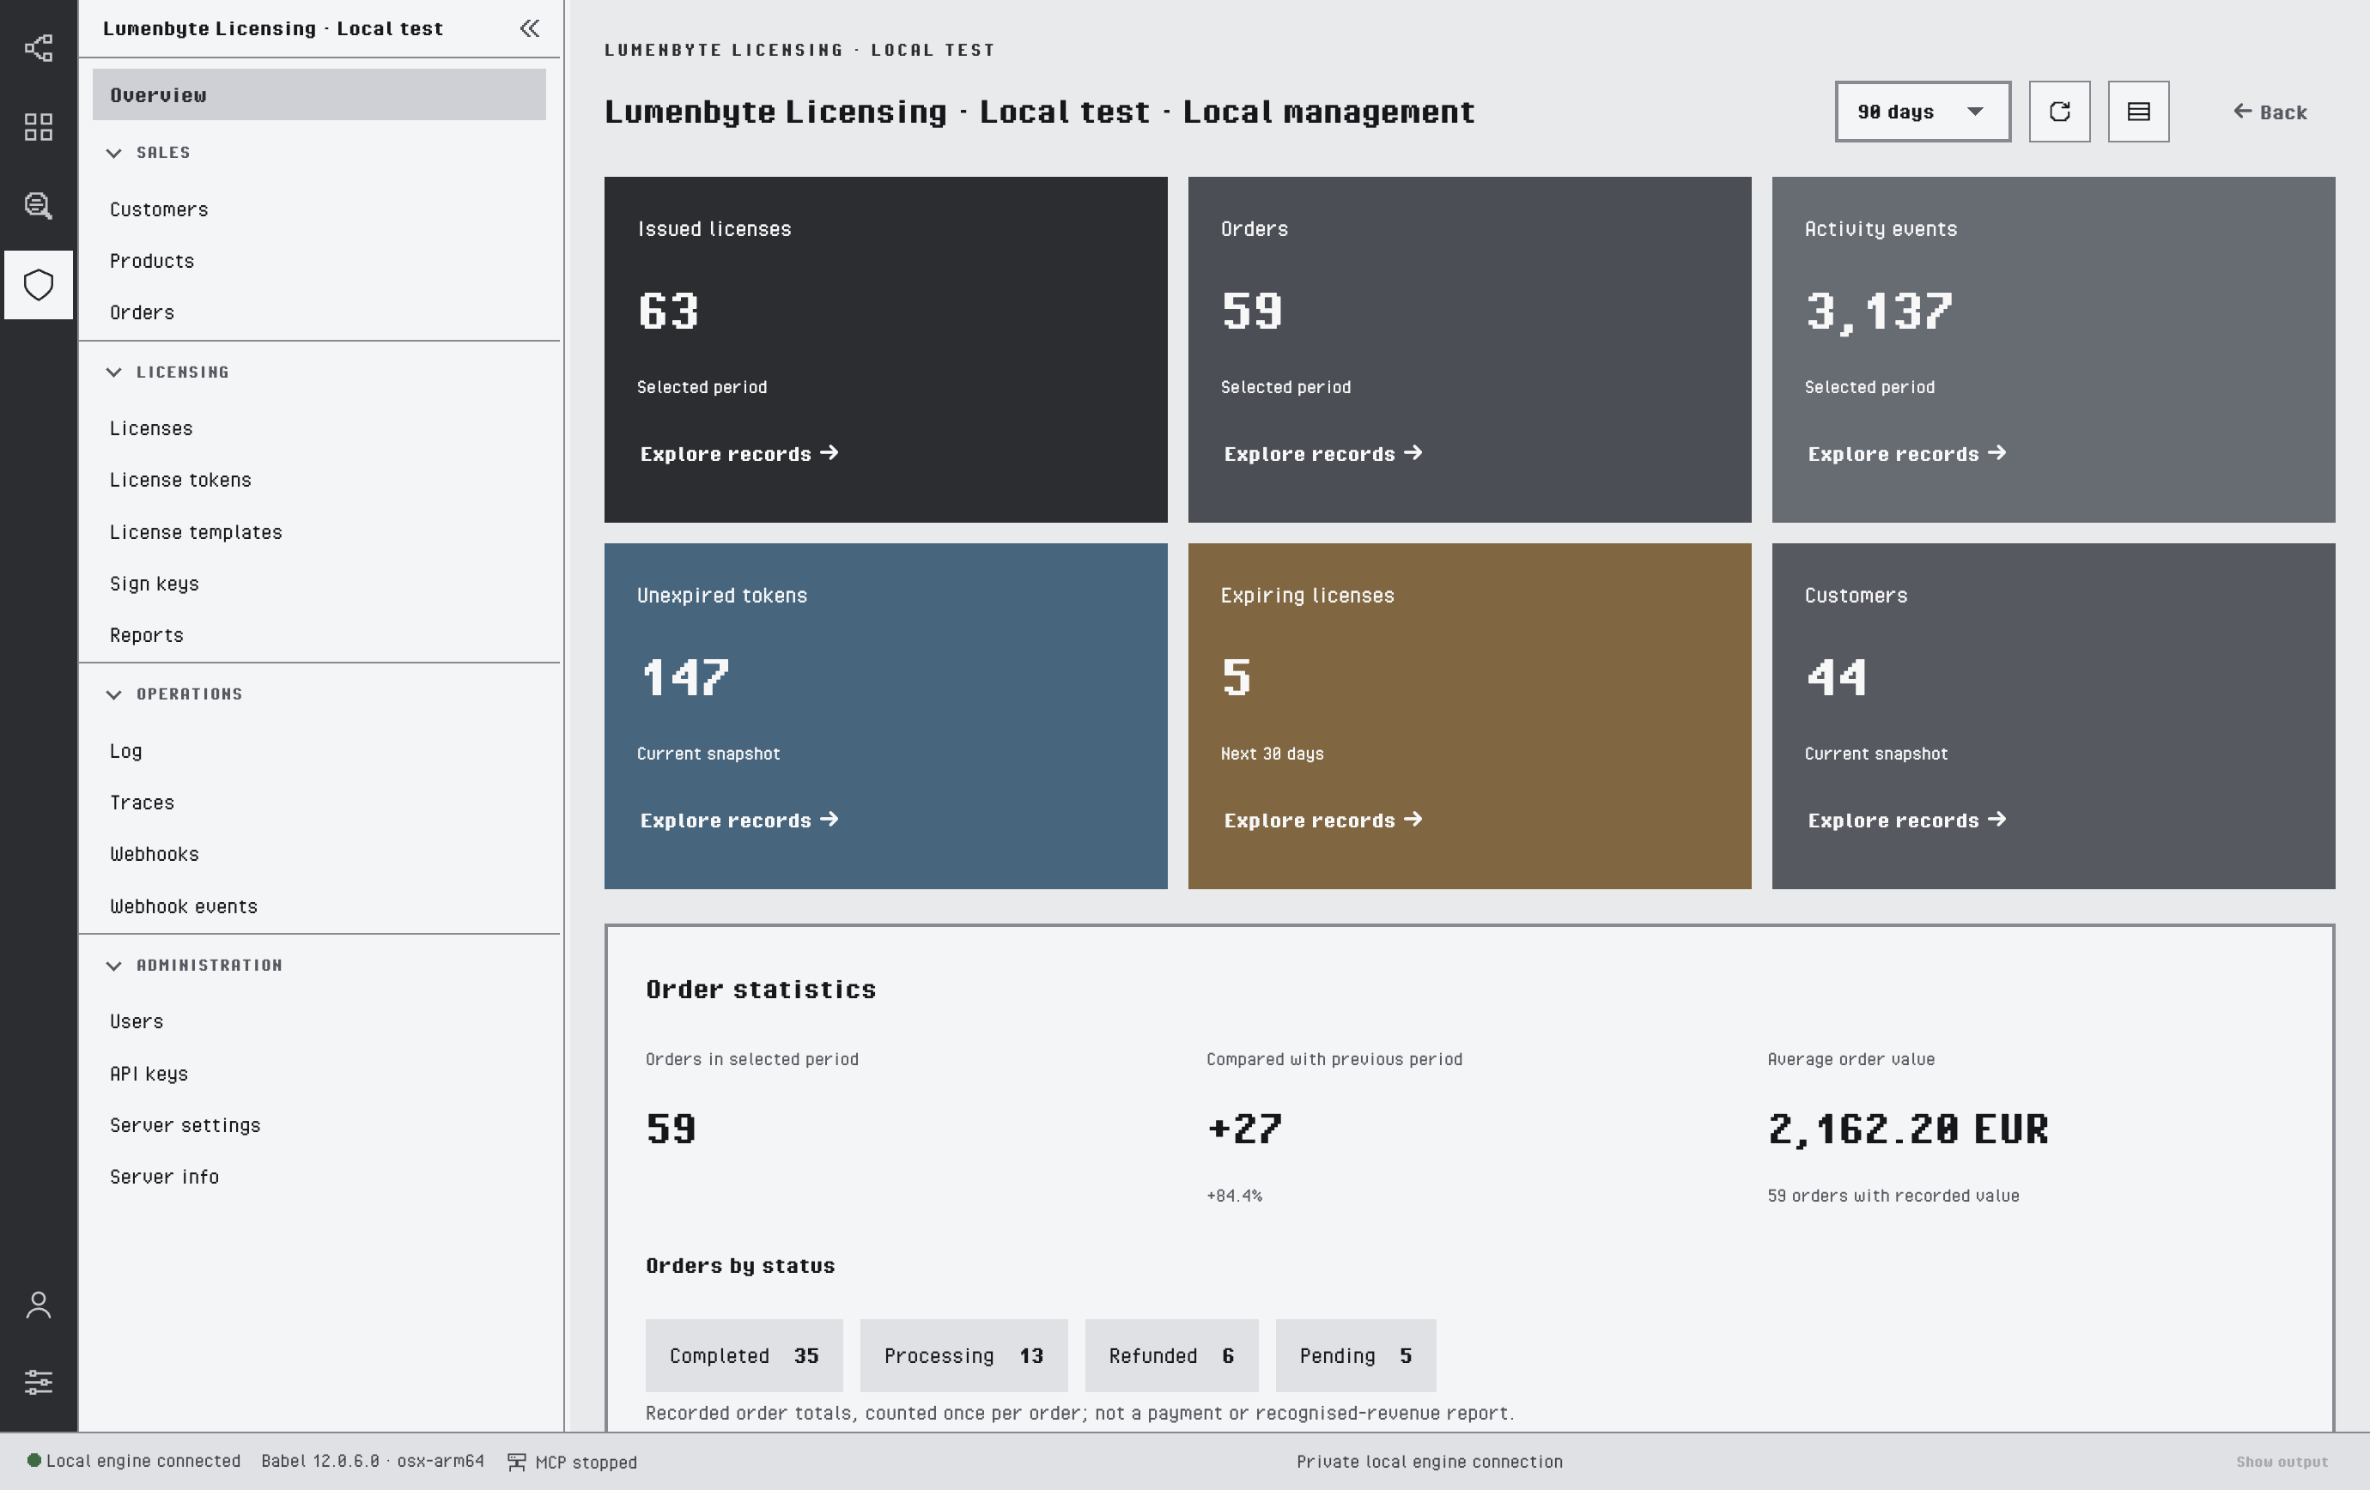Open the connections graph icon in rail
This screenshot has width=2370, height=1490.
click(39, 47)
